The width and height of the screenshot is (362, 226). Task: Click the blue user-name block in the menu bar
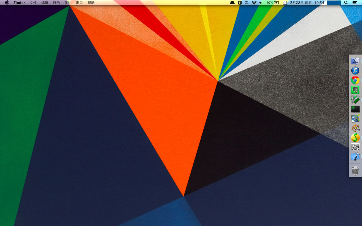click(x=334, y=3)
